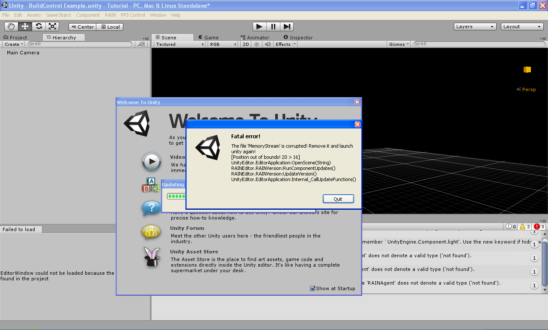Viewport: 548px width, 330px height.
Task: Toggle Persp projection label
Action: coord(529,89)
